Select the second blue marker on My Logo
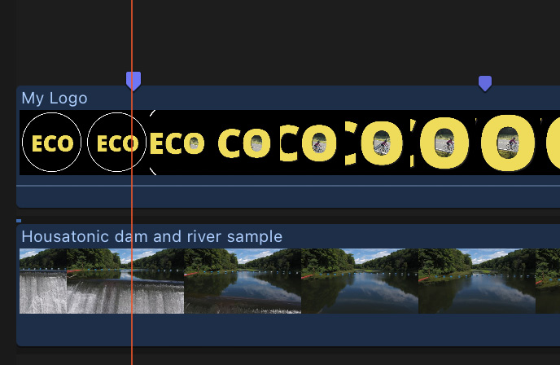Viewport: 560px width, 365px height. click(x=485, y=84)
